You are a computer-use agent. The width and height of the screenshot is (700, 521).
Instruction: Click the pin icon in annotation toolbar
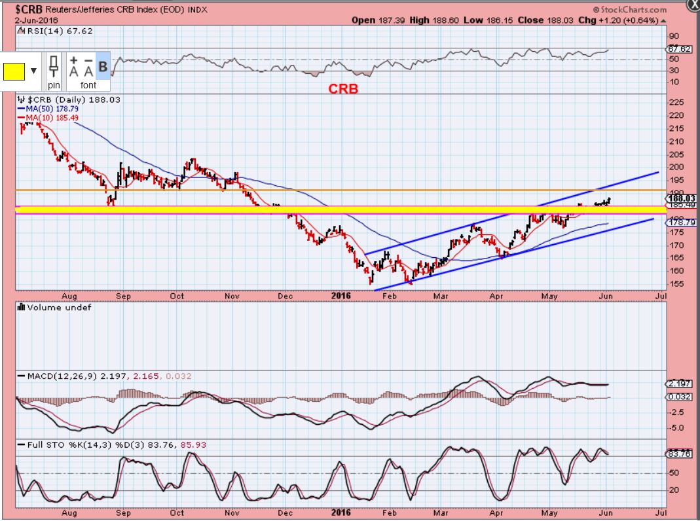pyautogui.click(x=54, y=67)
